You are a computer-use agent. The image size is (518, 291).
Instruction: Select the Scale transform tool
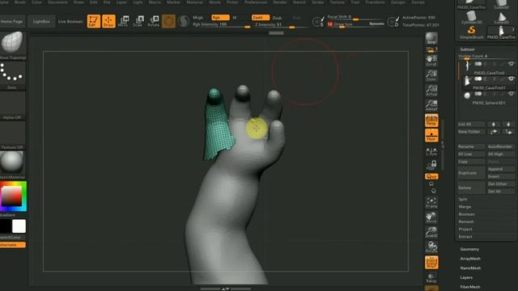[x=138, y=21]
